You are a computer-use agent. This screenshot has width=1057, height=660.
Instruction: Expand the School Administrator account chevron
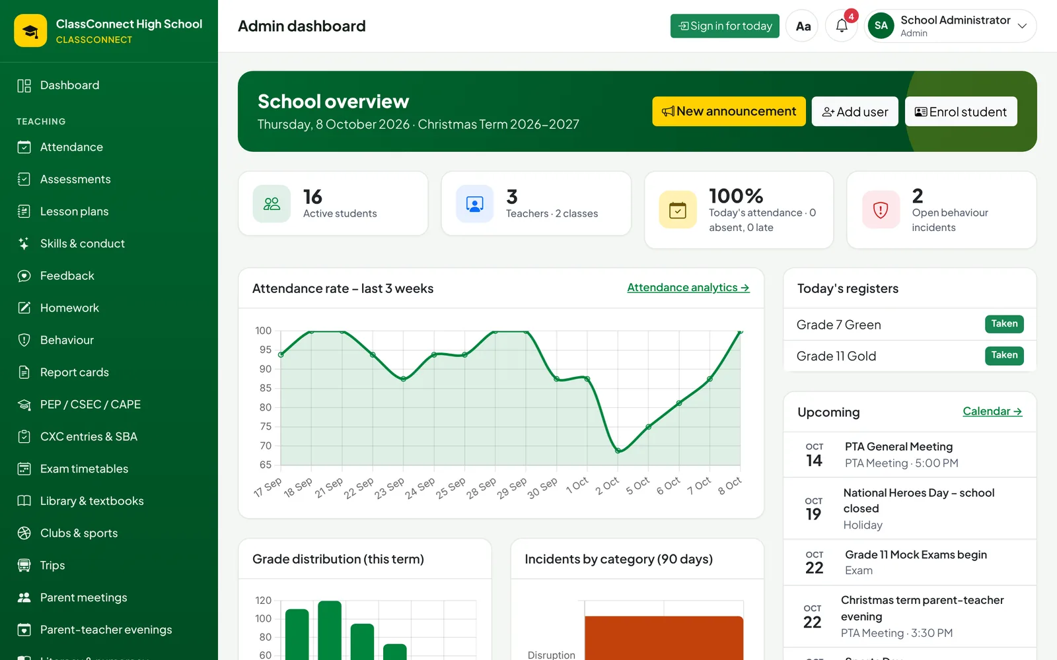tap(1022, 26)
